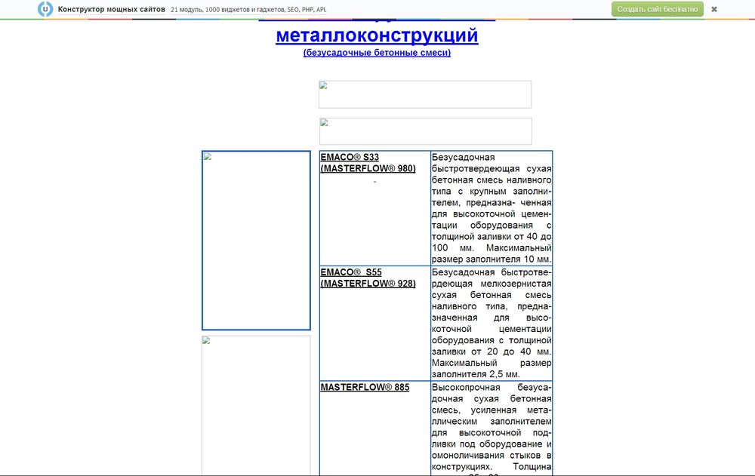Click the description beginning 'Высокопрочная безуса-'
The image size is (755, 476).
pyautogui.click(x=492, y=427)
